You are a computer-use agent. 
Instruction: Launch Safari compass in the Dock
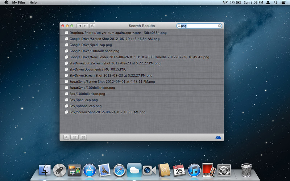[119, 170]
